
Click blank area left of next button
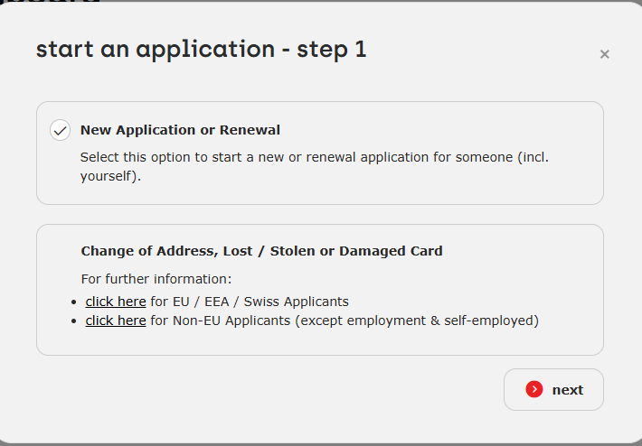[x=271, y=390]
